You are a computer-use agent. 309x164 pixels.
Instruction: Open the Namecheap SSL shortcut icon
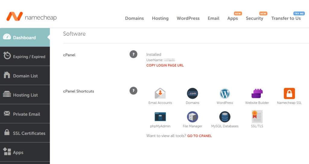click(289, 93)
